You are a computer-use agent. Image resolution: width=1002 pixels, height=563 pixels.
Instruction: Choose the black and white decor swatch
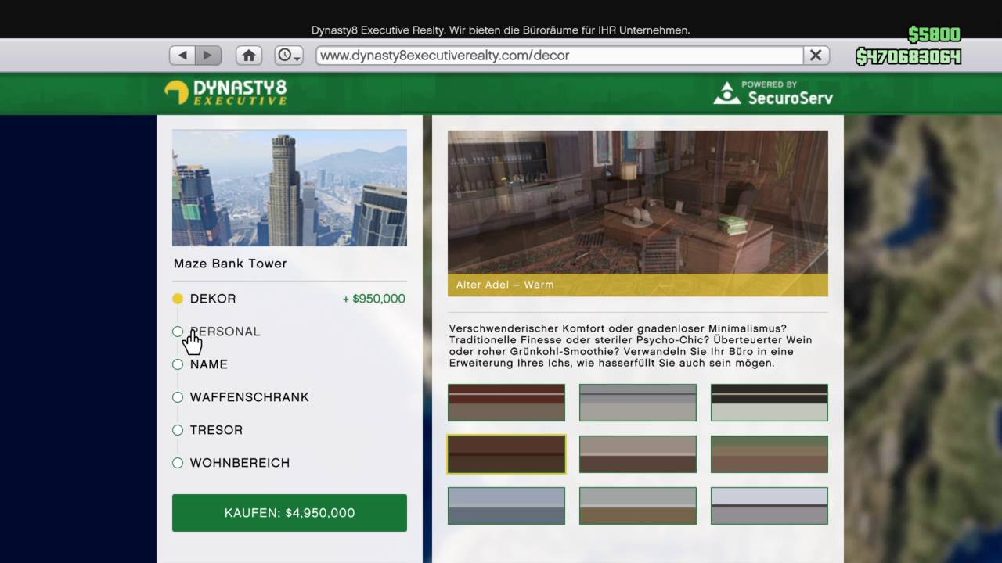click(x=770, y=403)
